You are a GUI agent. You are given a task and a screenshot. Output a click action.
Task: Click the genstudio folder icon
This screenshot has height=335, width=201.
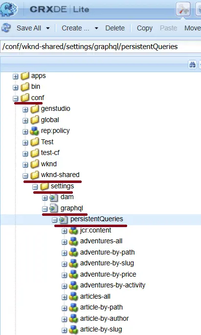tap(35, 109)
